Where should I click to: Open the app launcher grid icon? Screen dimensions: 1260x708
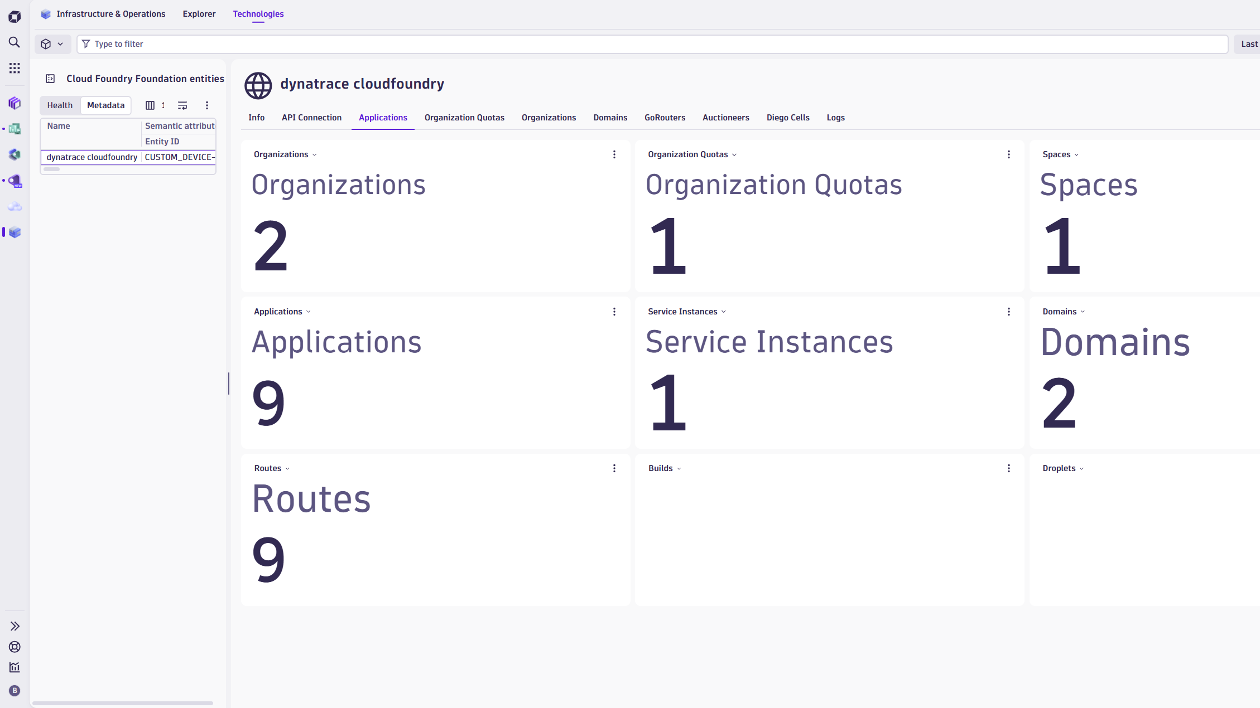(14, 68)
